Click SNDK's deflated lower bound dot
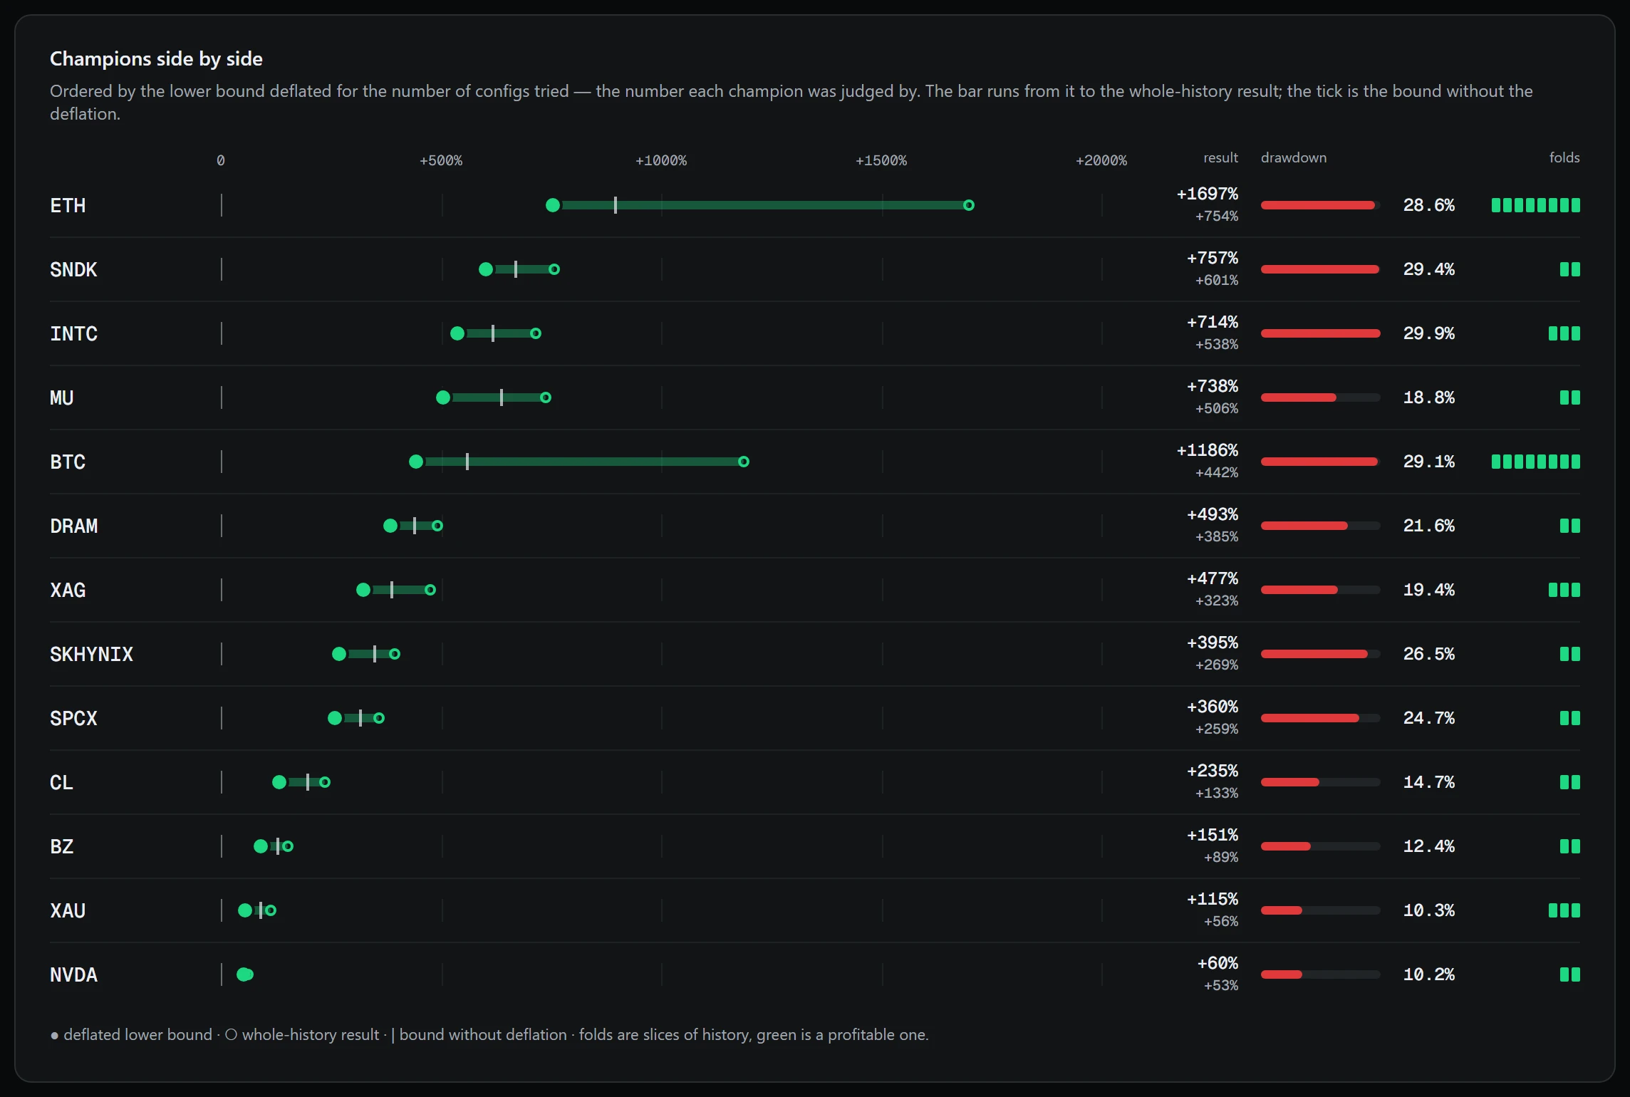 point(486,269)
